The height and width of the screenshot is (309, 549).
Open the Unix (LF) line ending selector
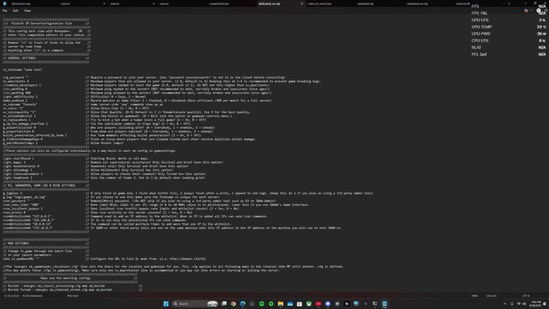pyautogui.click(x=492, y=295)
